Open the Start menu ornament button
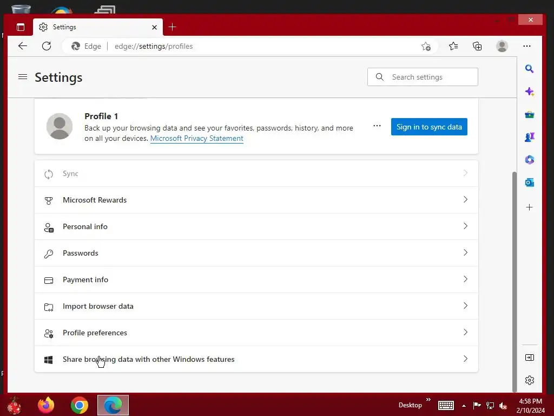Viewport: 554px width, 416px height. coord(14,406)
